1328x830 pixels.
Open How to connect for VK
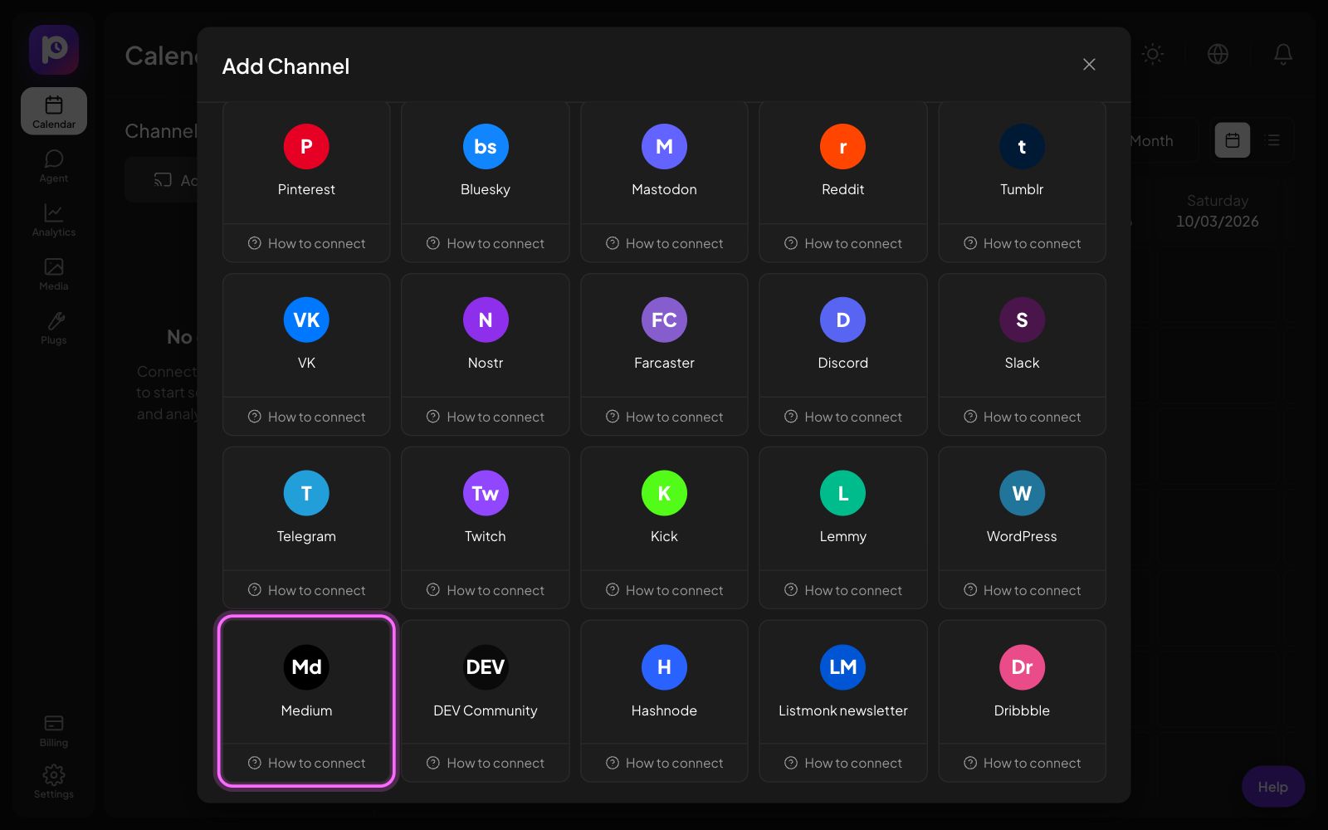pos(306,417)
